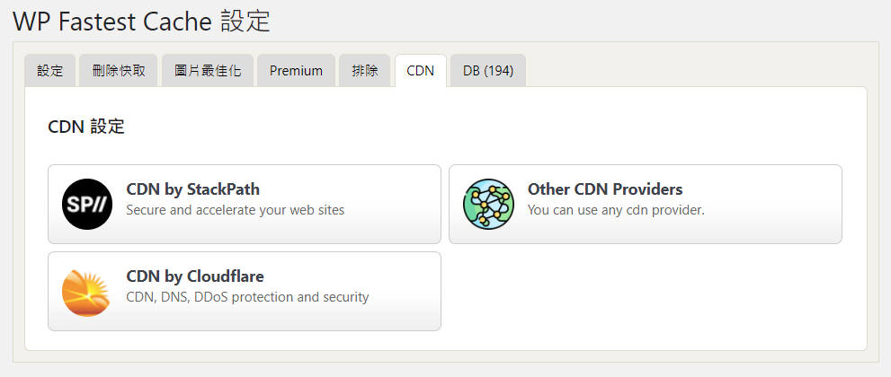Go to the 圖片最佳化 tab

click(208, 71)
